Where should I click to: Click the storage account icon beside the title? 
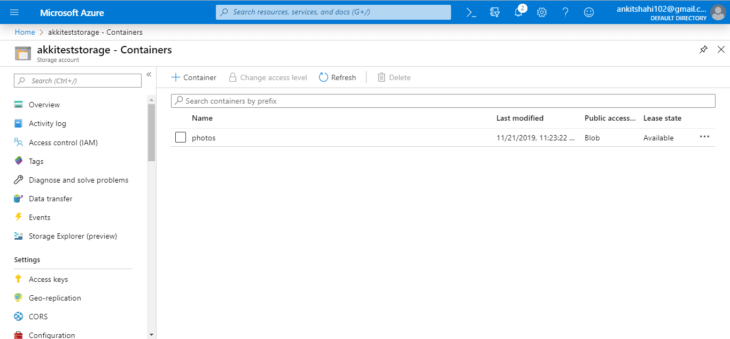[23, 53]
